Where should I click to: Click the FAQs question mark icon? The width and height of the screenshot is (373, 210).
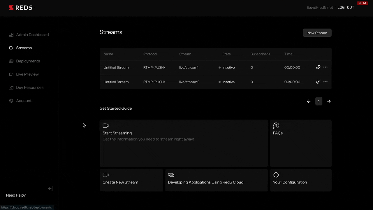[x=276, y=126]
